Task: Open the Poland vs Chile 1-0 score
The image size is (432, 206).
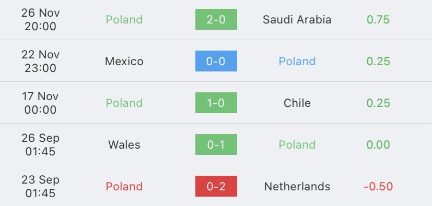Action: [x=216, y=103]
